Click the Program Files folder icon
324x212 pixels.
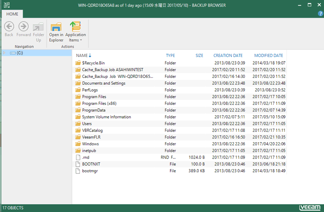tap(78, 97)
